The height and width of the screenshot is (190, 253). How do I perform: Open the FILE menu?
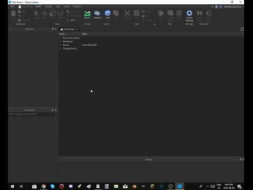click(x=12, y=6)
